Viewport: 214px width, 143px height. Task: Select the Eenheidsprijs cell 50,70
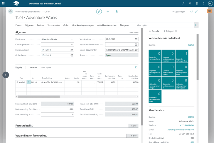click(111, 82)
